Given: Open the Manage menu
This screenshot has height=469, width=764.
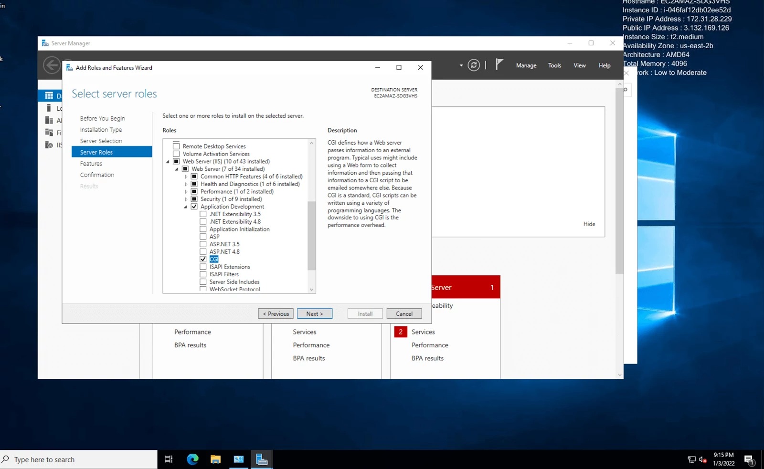Looking at the screenshot, I should click(x=526, y=65).
